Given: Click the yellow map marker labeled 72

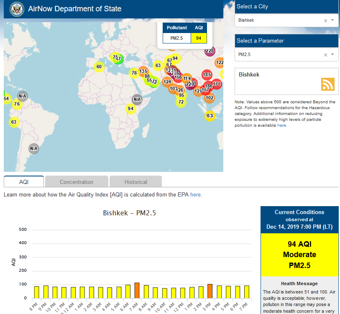Looking at the screenshot, I should (x=181, y=102).
